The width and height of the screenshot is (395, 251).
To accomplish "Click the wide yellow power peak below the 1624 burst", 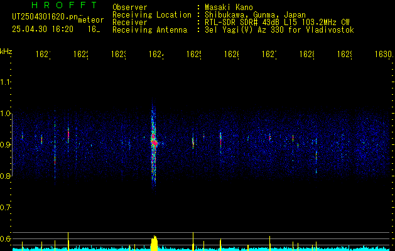I will (154, 243).
